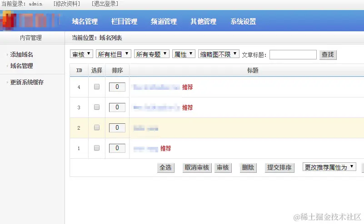The width and height of the screenshot is (364, 224).
Task: Click the sort order field in row 1
Action: [x=117, y=148]
